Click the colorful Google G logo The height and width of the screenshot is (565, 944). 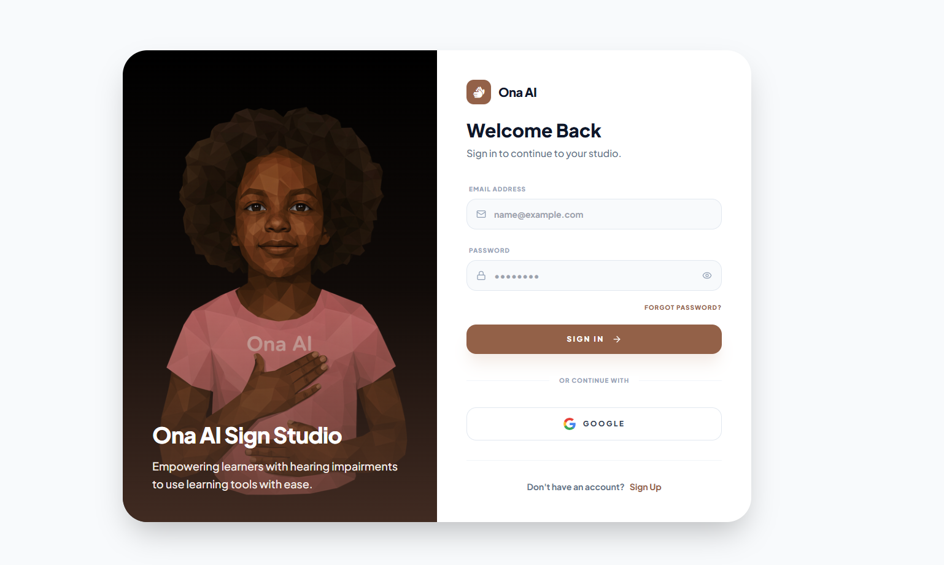click(x=570, y=424)
